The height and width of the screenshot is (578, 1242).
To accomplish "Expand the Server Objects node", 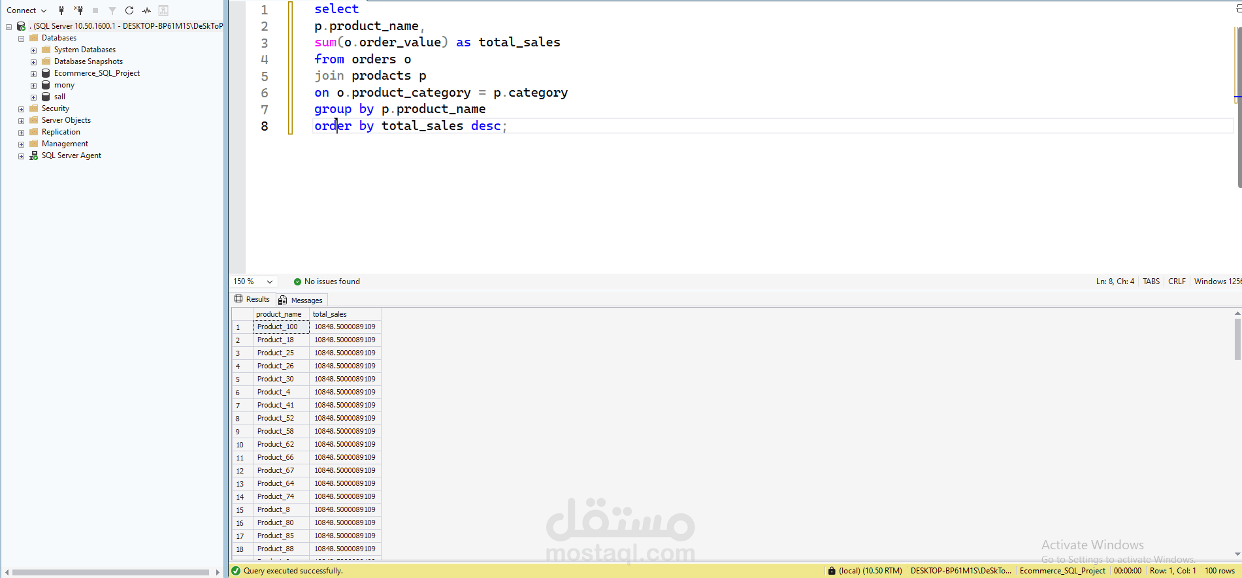I will [21, 121].
